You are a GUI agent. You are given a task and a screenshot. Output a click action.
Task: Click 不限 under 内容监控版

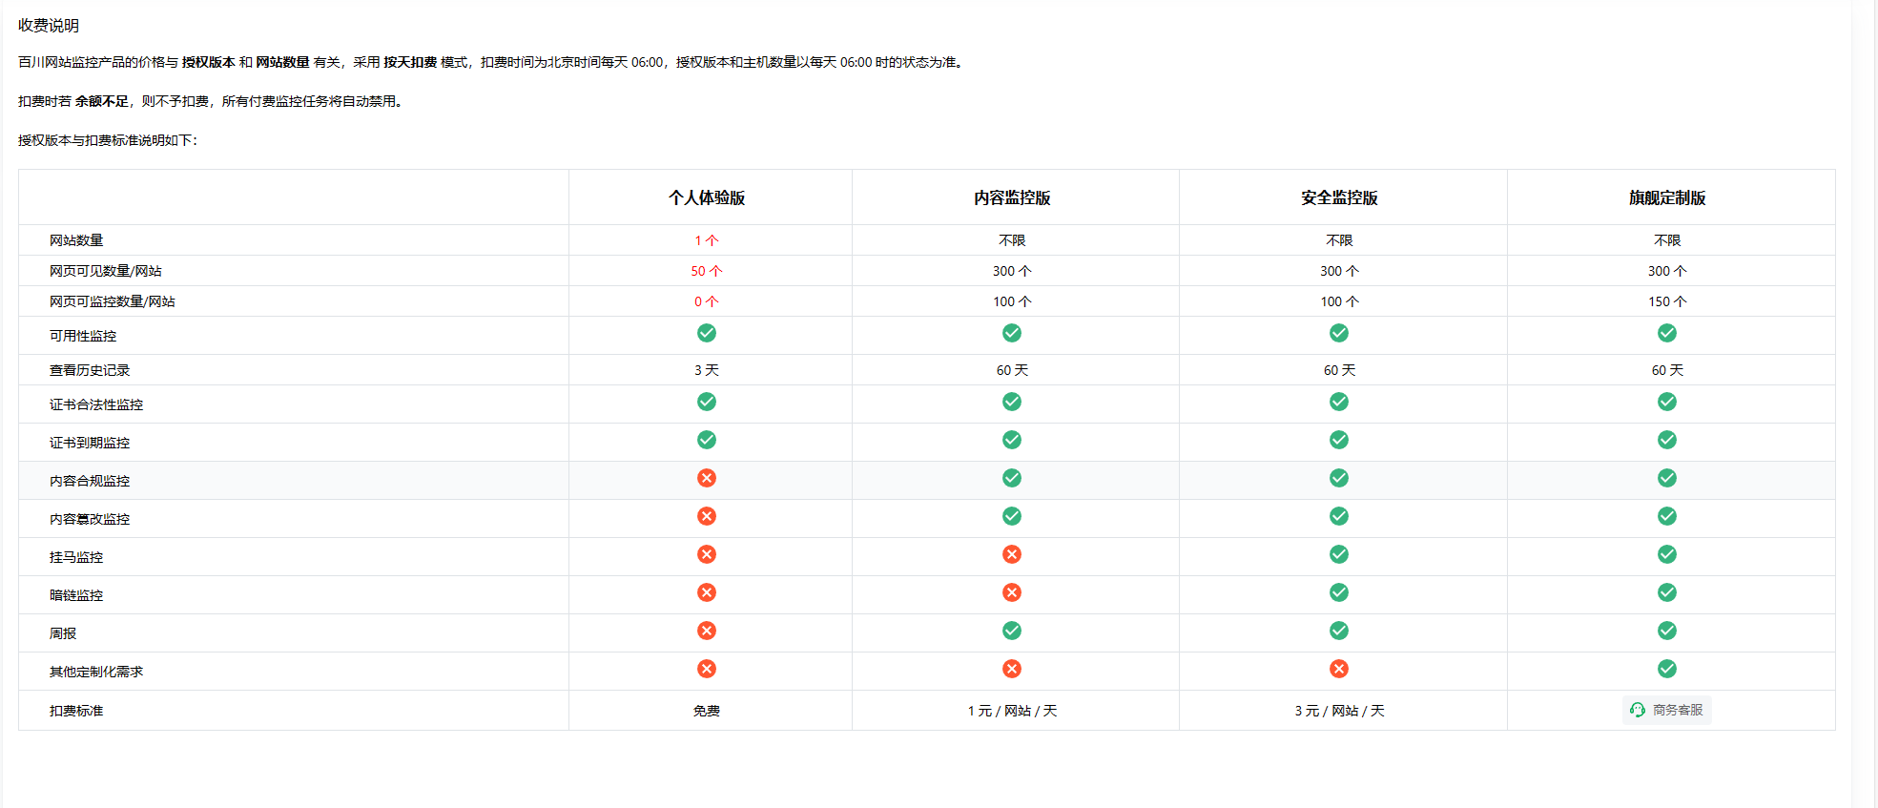[x=1012, y=240]
